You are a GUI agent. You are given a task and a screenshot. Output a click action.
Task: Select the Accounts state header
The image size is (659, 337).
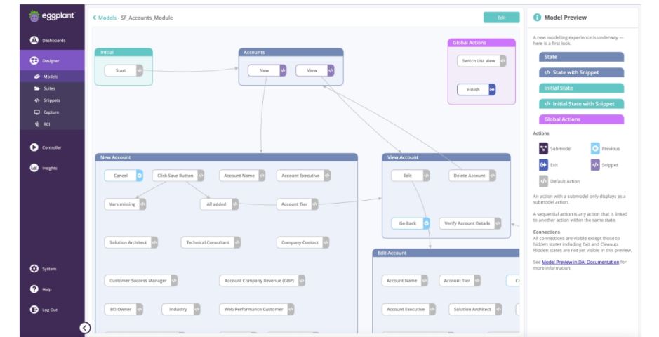(291, 52)
